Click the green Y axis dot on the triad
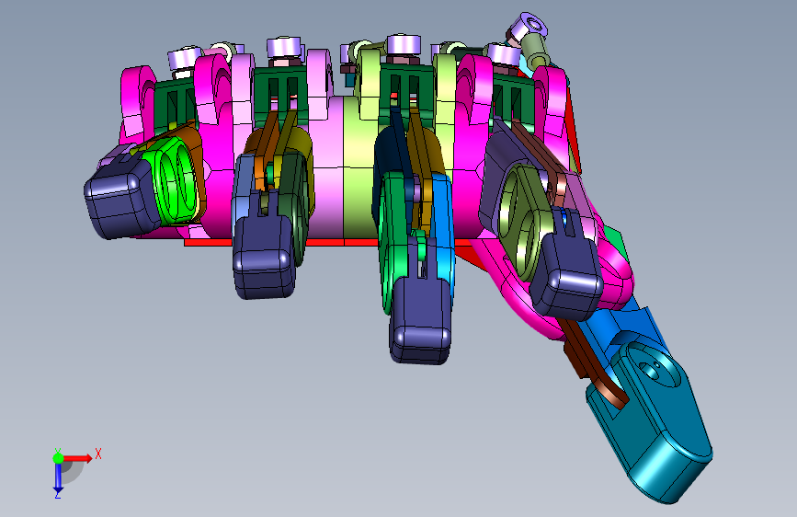The height and width of the screenshot is (517, 797). (x=58, y=458)
